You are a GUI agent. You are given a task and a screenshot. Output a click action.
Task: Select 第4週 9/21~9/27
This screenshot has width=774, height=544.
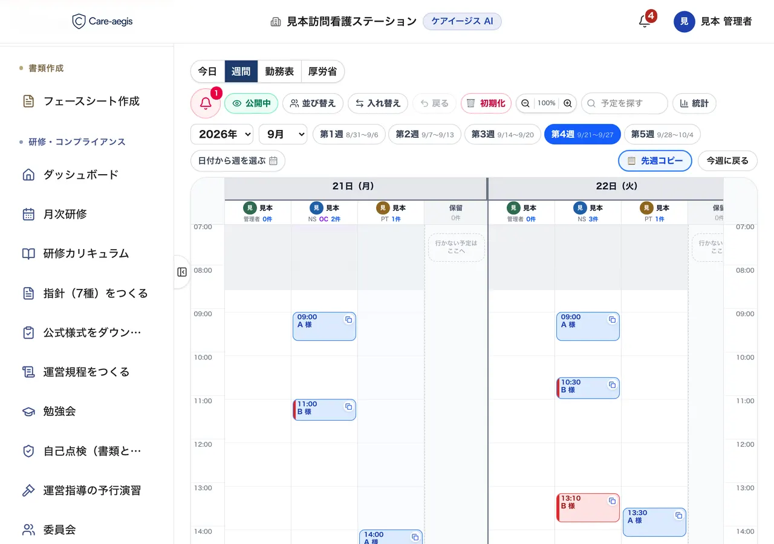(582, 134)
